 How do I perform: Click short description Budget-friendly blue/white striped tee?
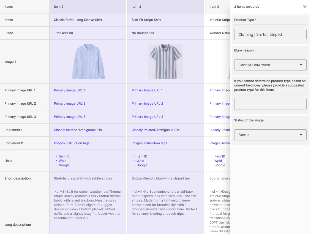(161, 178)
